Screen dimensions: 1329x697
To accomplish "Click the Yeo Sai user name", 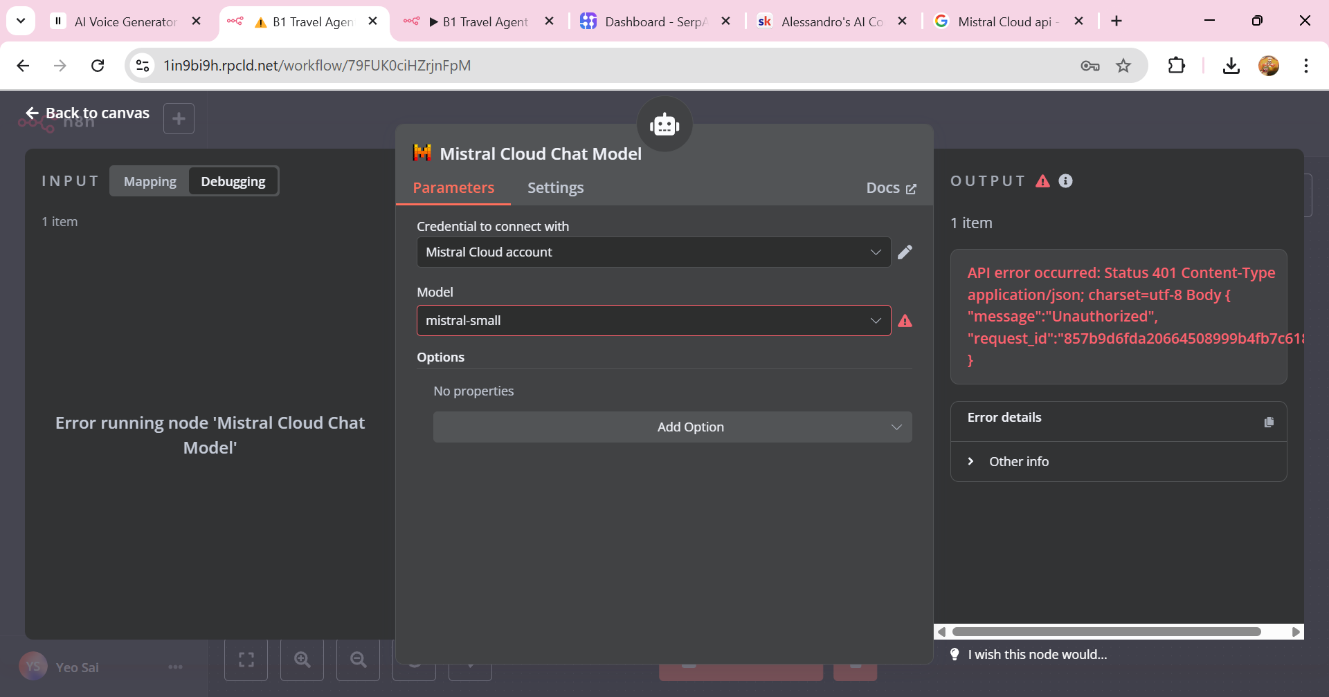I will point(77,667).
